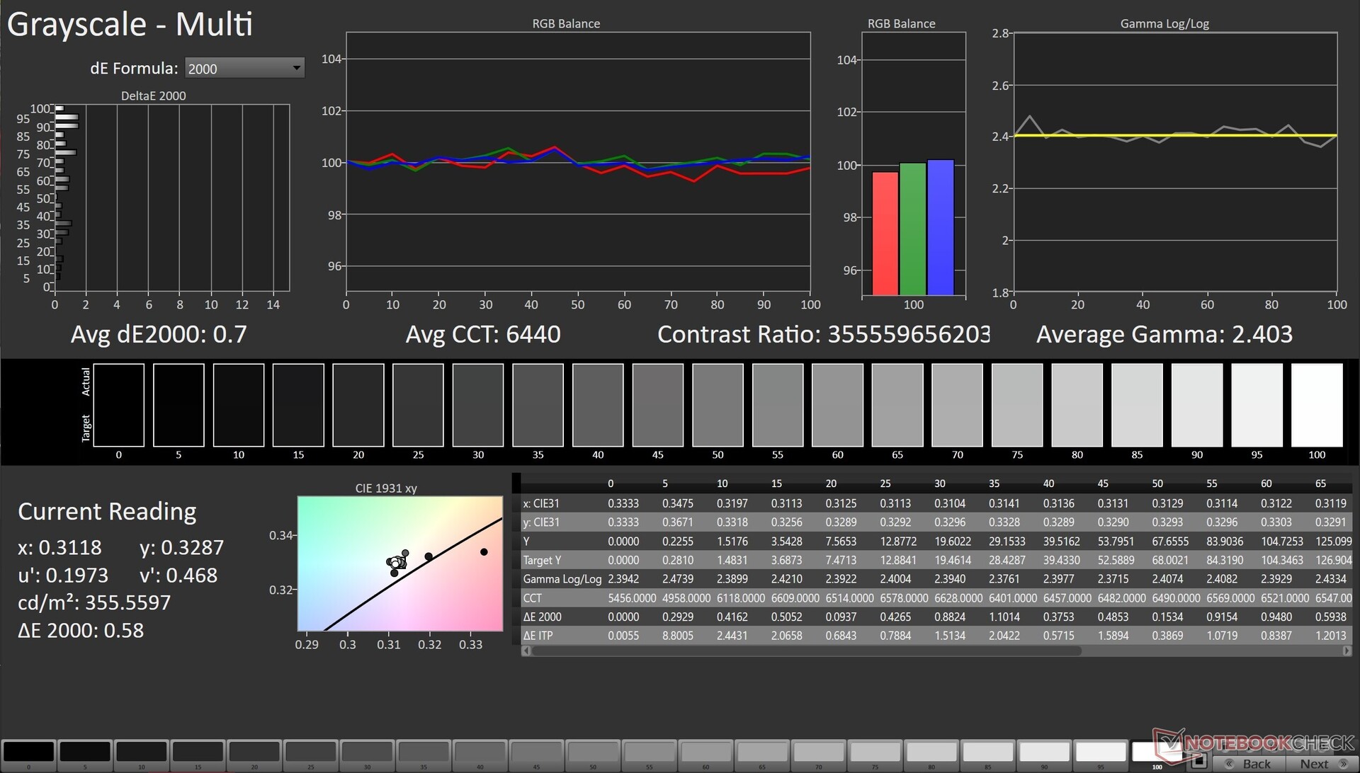
Task: Click the table scrollbar left arrow
Action: point(526,651)
